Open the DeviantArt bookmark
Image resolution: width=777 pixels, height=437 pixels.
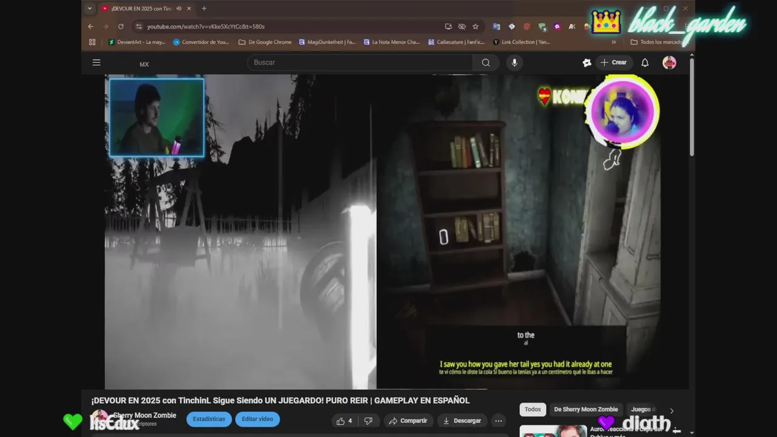click(137, 42)
